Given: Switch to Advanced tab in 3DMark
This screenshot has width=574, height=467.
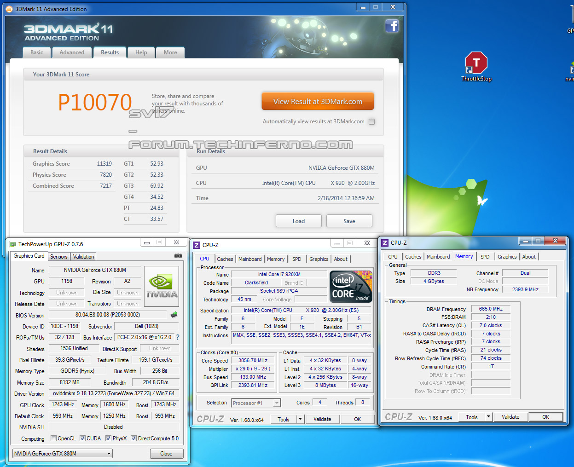Looking at the screenshot, I should pos(72,52).
